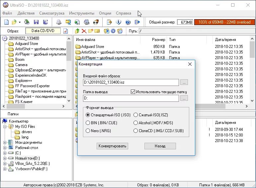Expand the Мои документы tree node
The image size is (256, 188).
click(5, 142)
